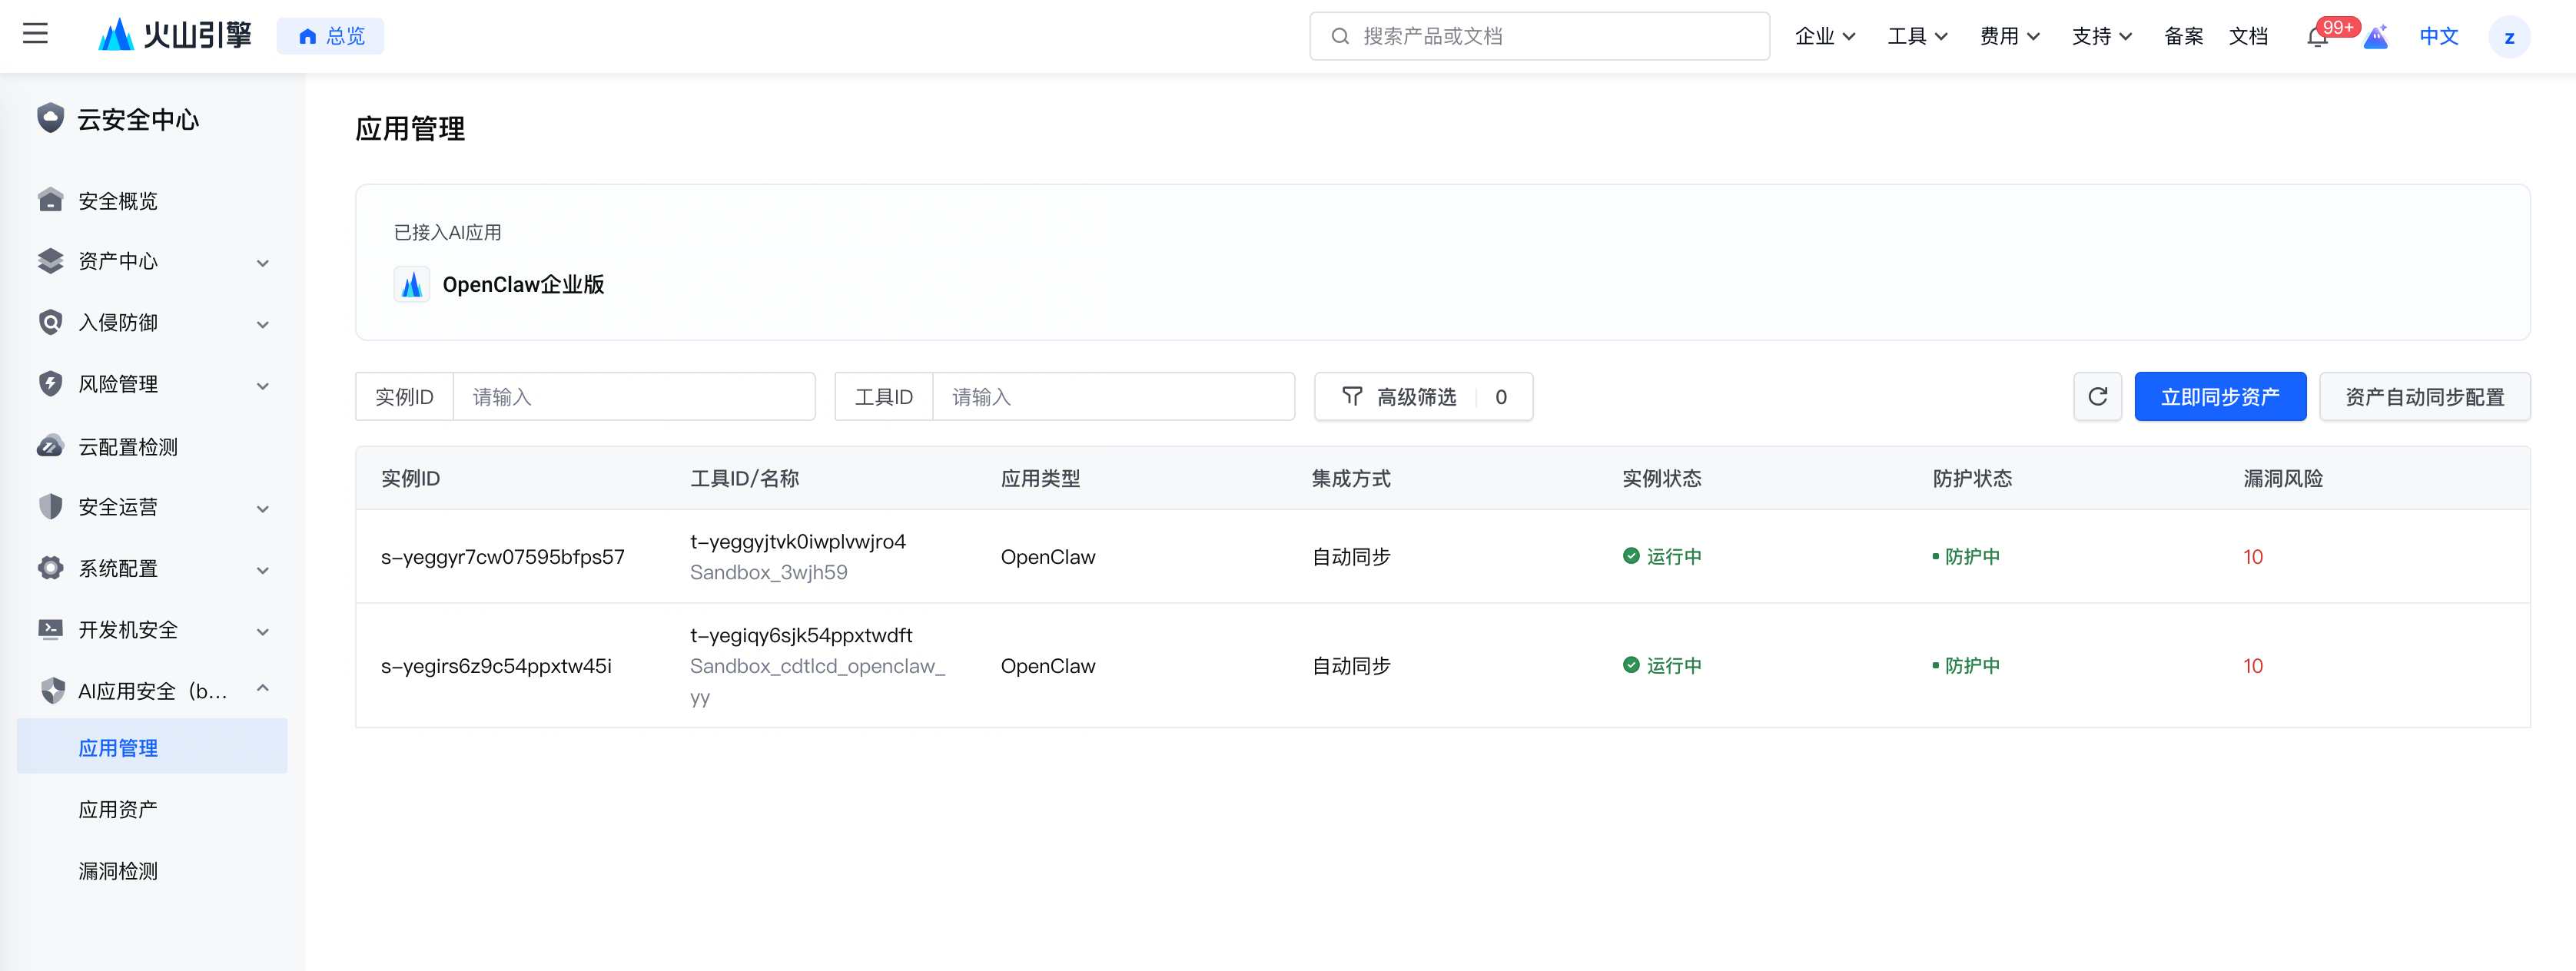
Task: Expand the 资产中心 sidebar section
Action: (262, 262)
